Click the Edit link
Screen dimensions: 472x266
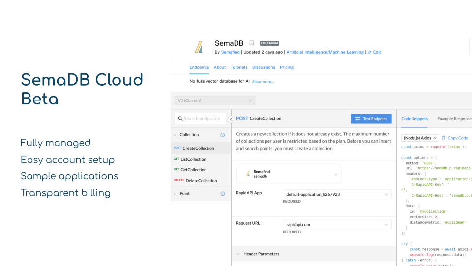tap(377, 52)
